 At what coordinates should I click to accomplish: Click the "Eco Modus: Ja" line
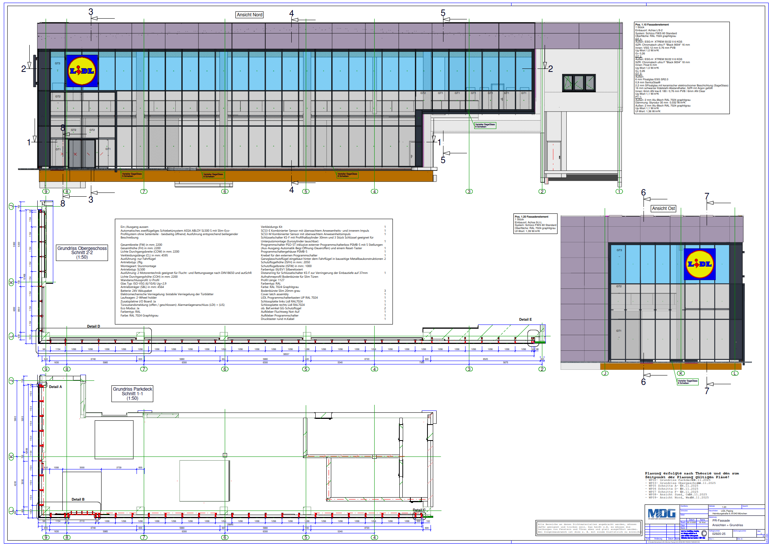pyautogui.click(x=130, y=309)
